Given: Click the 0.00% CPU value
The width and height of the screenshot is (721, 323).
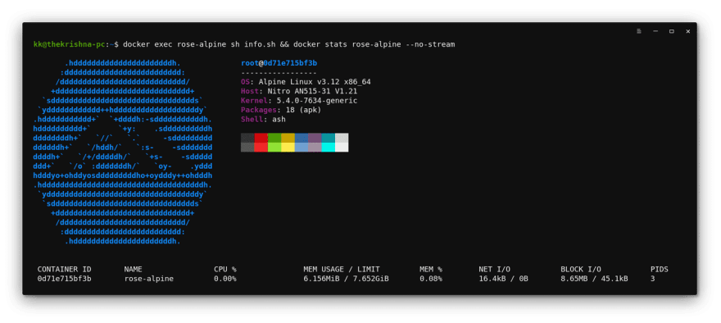Looking at the screenshot, I should click(224, 279).
